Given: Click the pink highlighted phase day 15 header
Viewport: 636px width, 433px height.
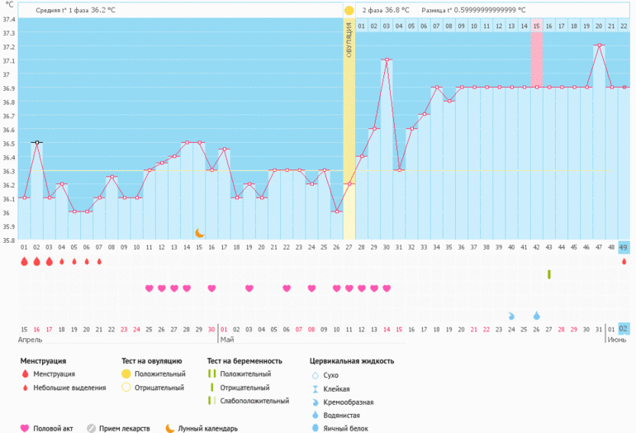Looking at the screenshot, I should [537, 26].
